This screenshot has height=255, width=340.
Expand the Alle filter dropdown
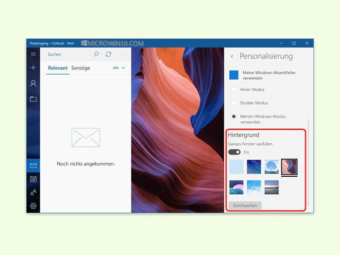(x=119, y=68)
